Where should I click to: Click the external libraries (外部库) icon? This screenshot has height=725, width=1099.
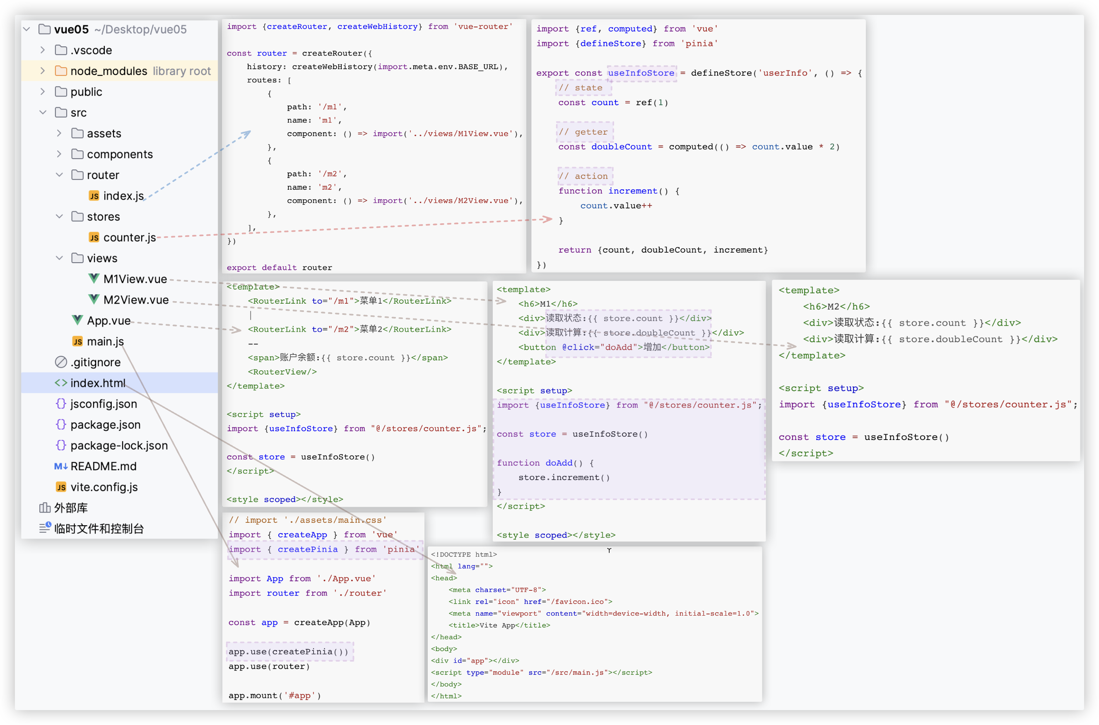pyautogui.click(x=45, y=508)
